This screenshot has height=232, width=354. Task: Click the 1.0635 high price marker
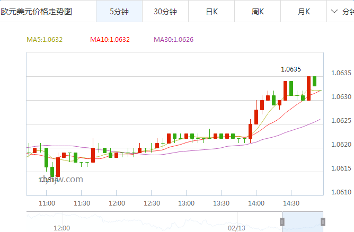(290, 69)
